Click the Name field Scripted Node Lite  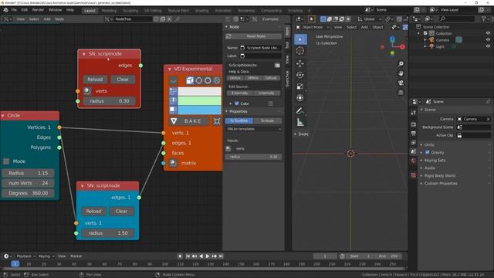[x=260, y=48]
